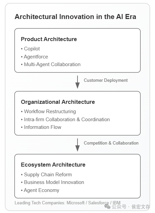Select the Product Architecture heading
The height and width of the screenshot is (213, 155).
pos(49,39)
